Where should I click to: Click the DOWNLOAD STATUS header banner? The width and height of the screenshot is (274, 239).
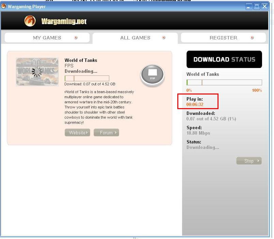pyautogui.click(x=224, y=59)
